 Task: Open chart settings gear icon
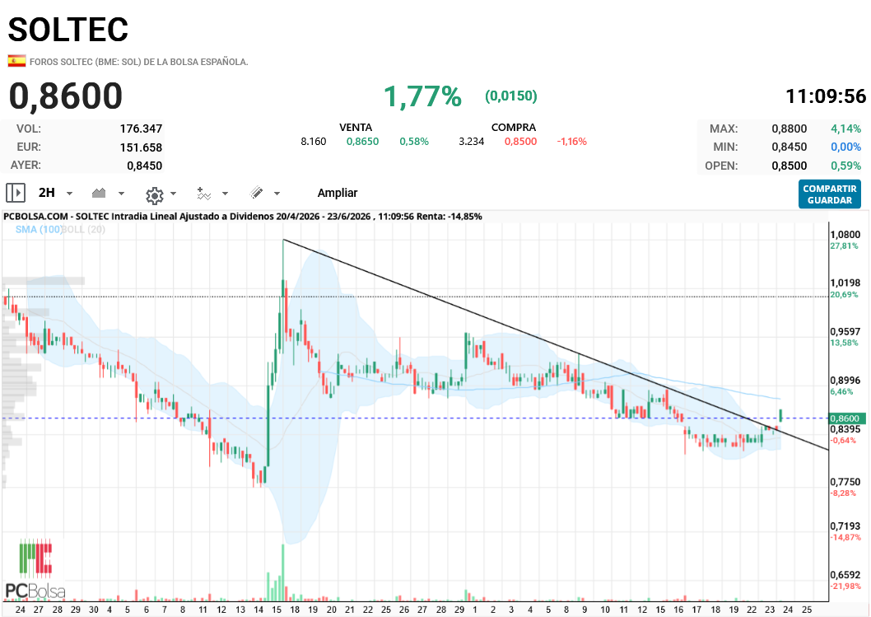[155, 194]
